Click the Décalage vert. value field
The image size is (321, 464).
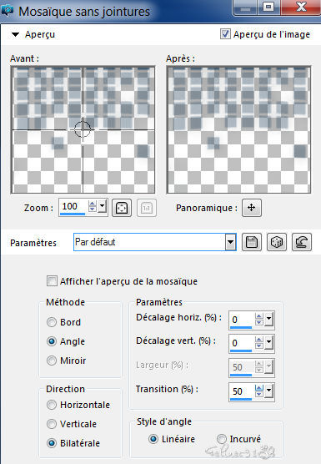[243, 343]
